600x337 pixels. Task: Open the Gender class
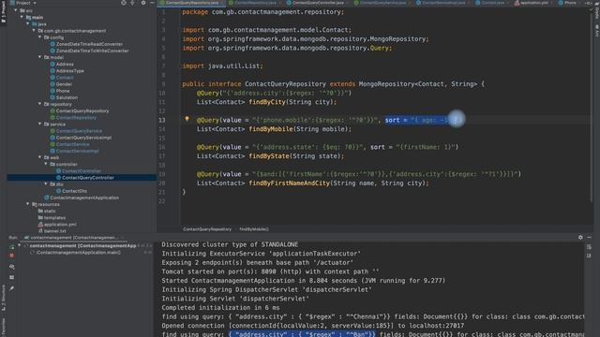(x=64, y=84)
